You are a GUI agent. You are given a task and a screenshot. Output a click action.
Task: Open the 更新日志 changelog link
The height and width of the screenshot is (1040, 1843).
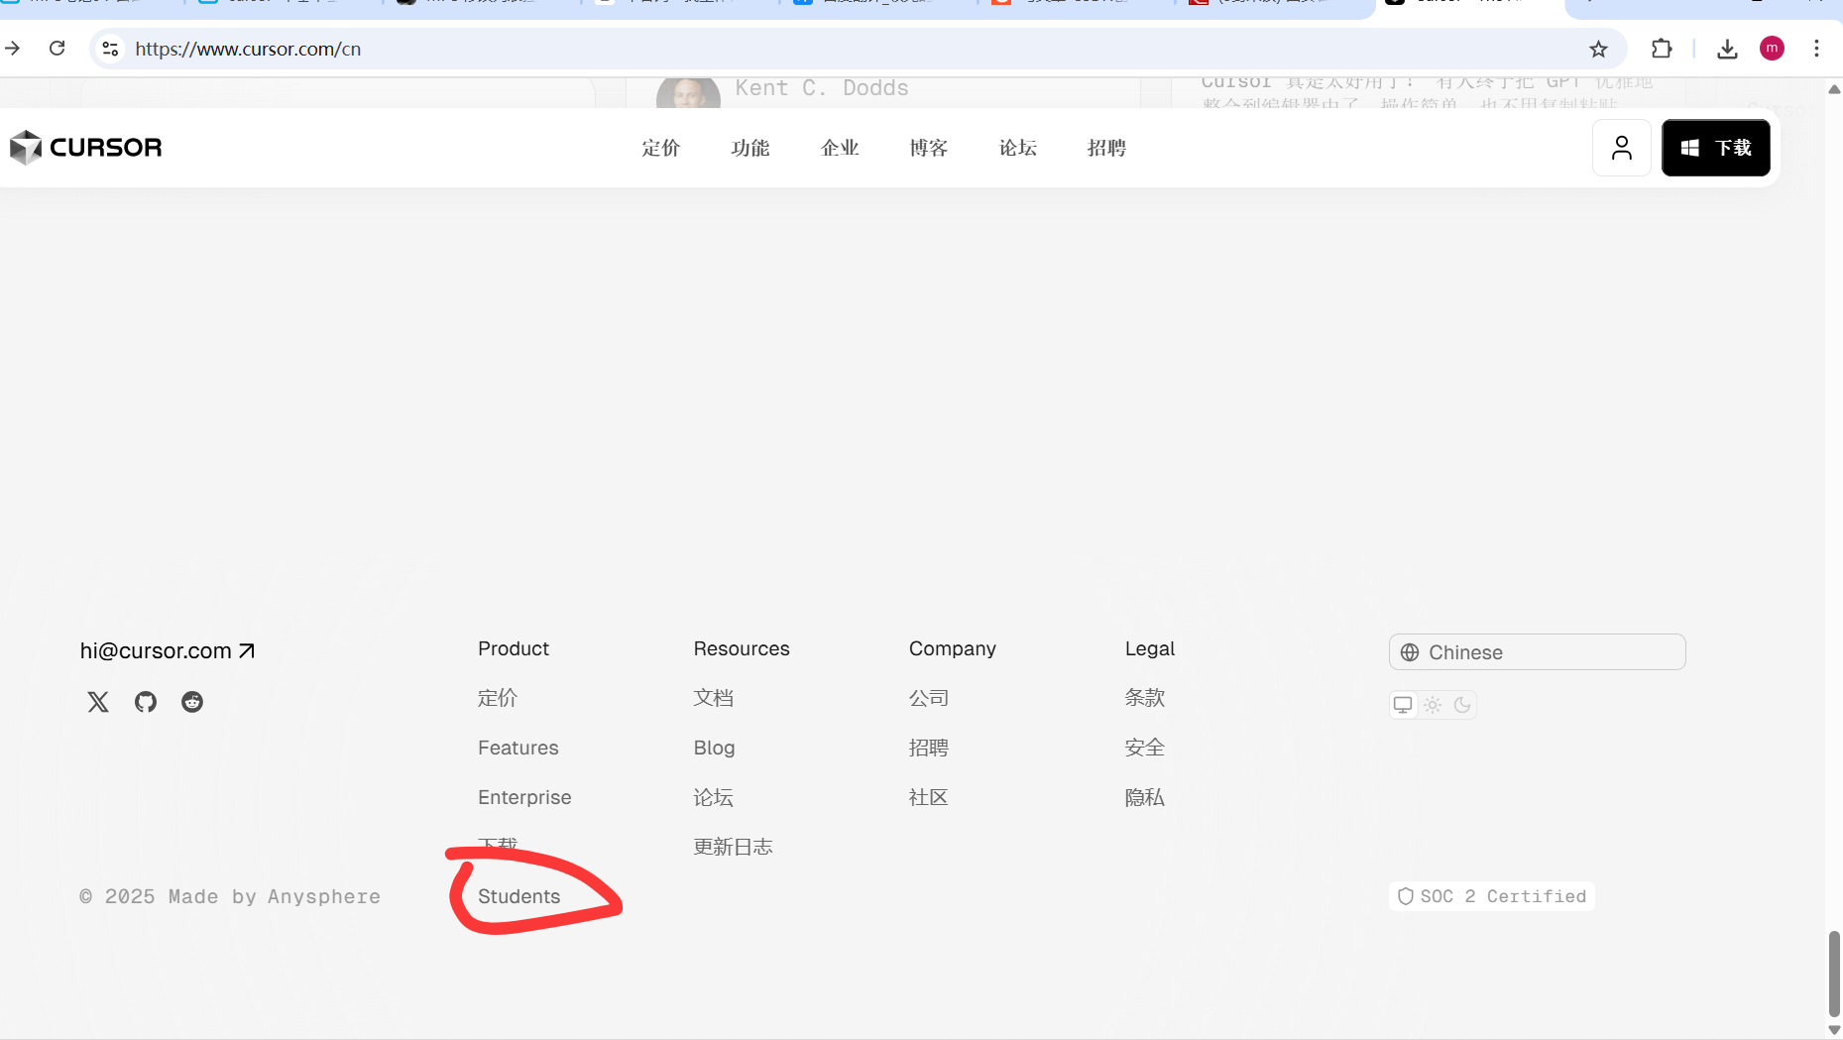[734, 847]
